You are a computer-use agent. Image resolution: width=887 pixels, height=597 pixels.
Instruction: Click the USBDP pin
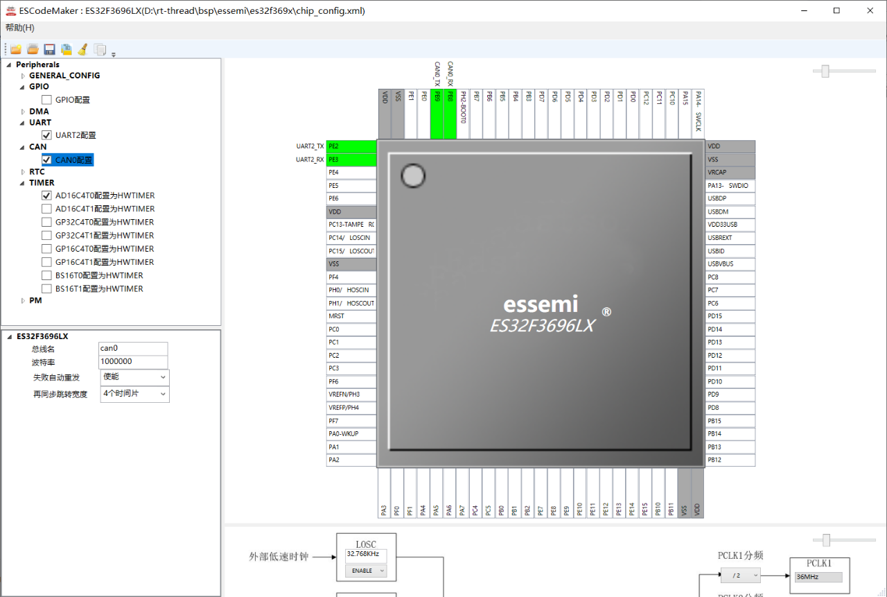coord(730,198)
